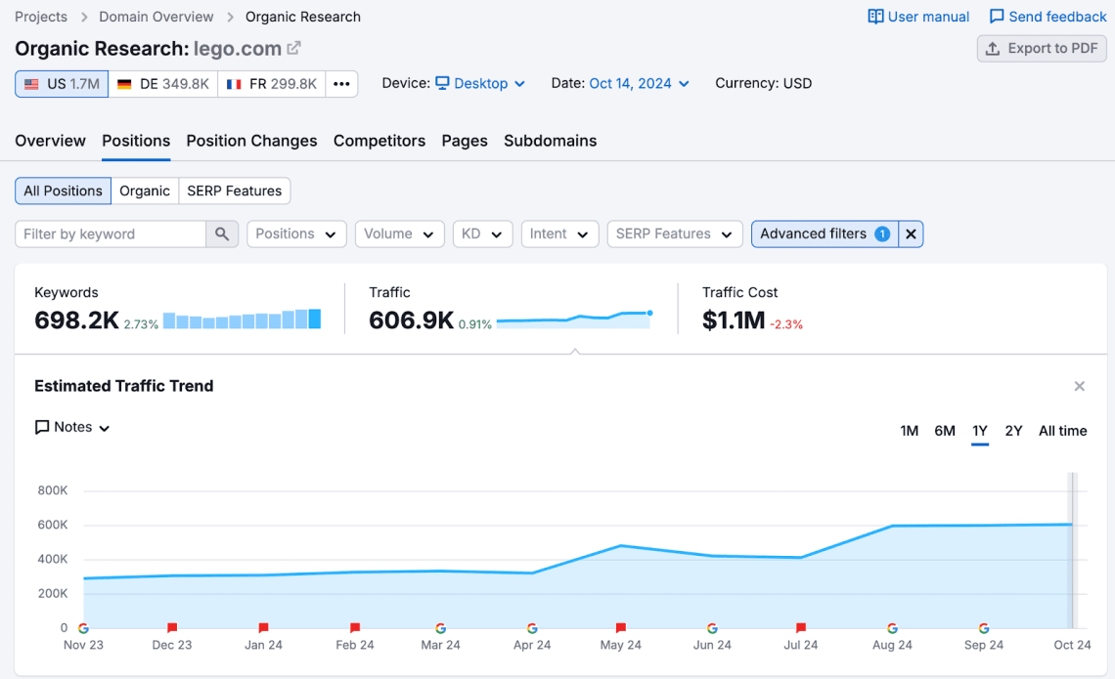Open Advanced filters panel
This screenshot has width=1115, height=679.
coord(825,233)
